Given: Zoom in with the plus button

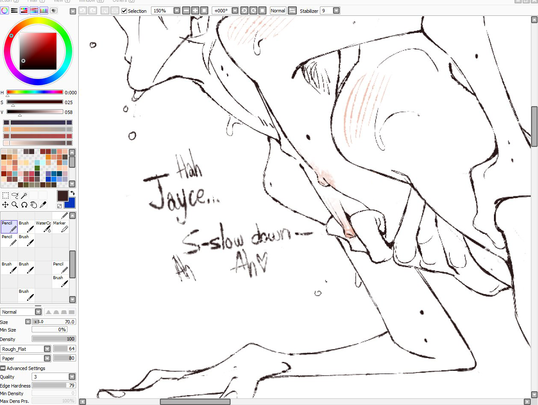Looking at the screenshot, I should coord(195,10).
